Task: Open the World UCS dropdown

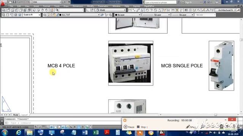Action: click(110, 10)
